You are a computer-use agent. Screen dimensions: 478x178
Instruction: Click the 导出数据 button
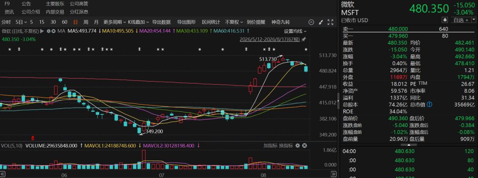click(161, 22)
